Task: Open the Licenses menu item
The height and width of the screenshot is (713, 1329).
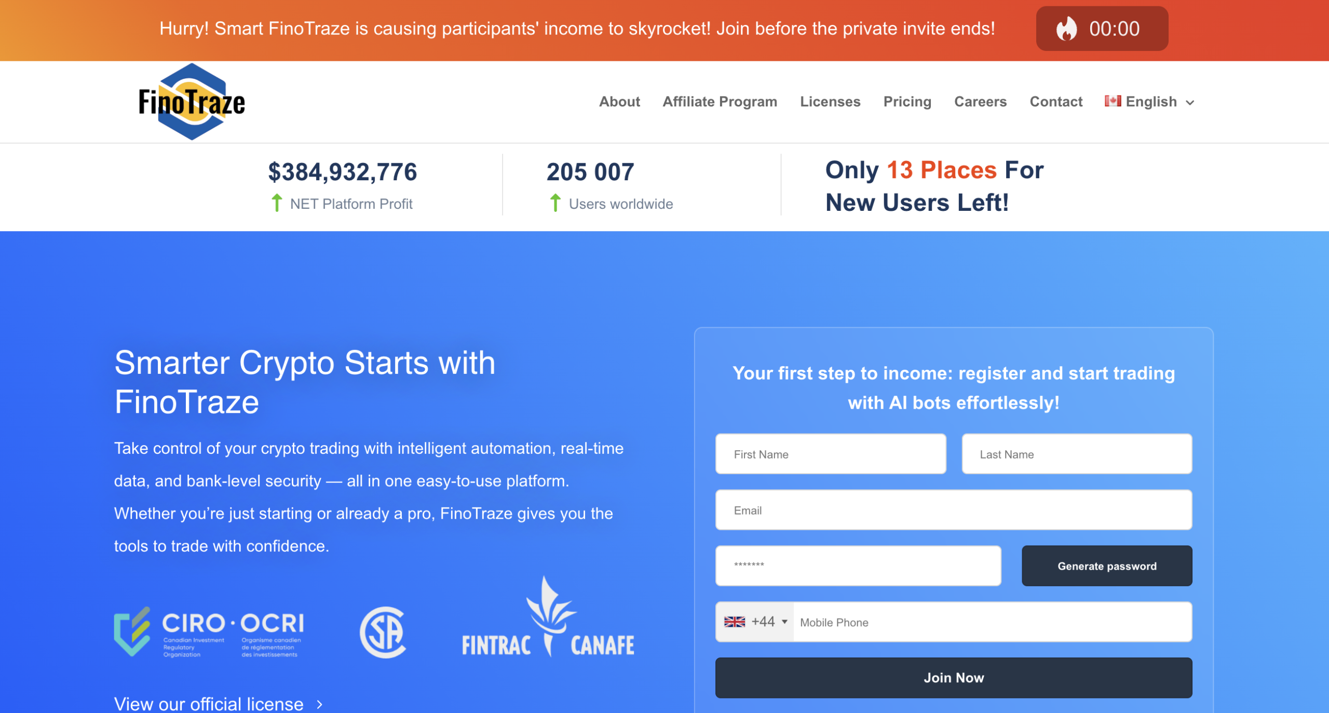Action: (830, 101)
